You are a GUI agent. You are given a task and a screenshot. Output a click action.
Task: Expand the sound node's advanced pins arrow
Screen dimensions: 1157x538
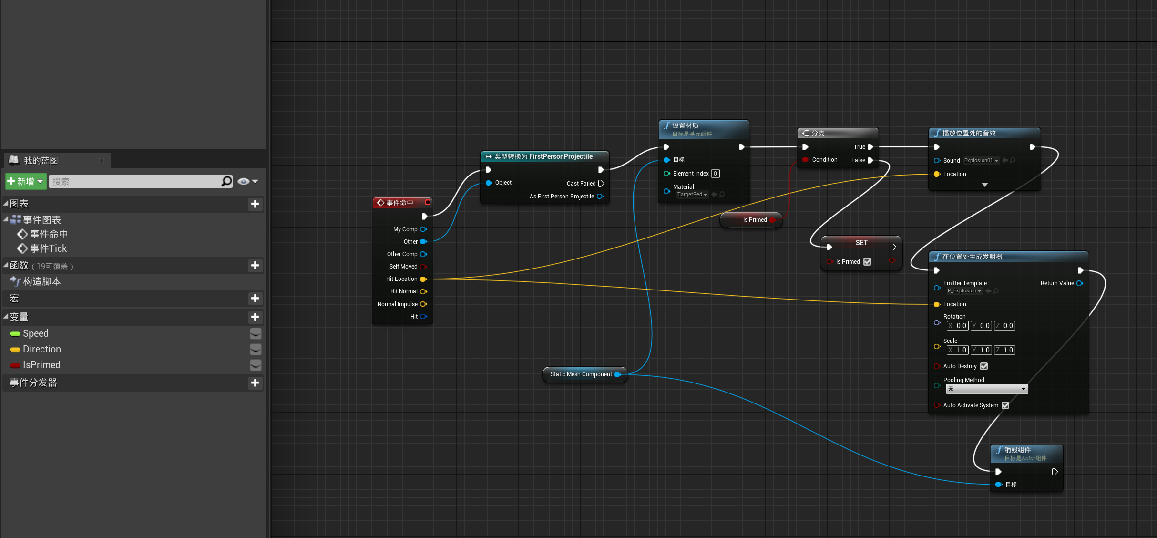point(985,185)
